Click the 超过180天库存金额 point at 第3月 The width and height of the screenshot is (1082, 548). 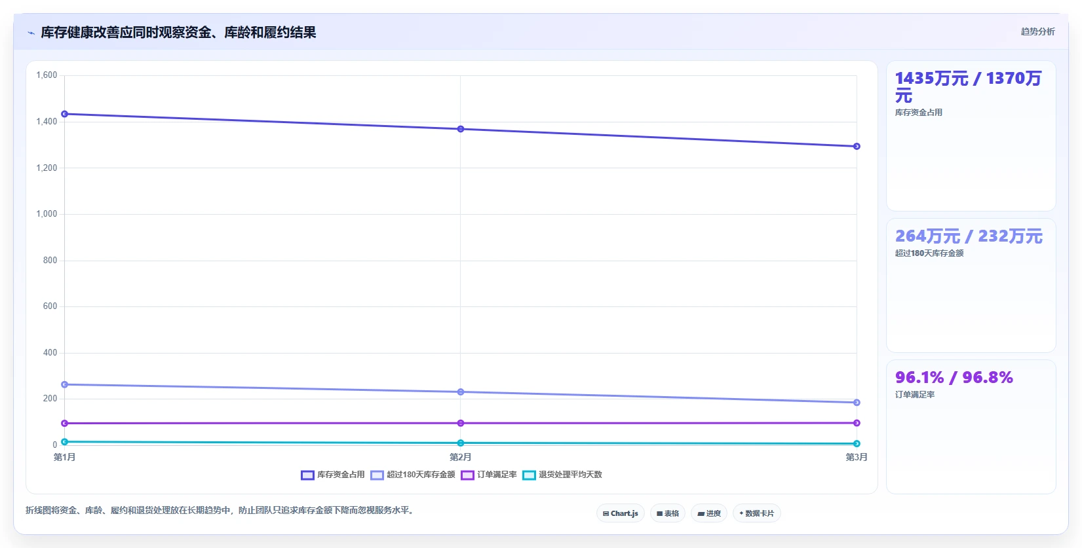click(857, 403)
